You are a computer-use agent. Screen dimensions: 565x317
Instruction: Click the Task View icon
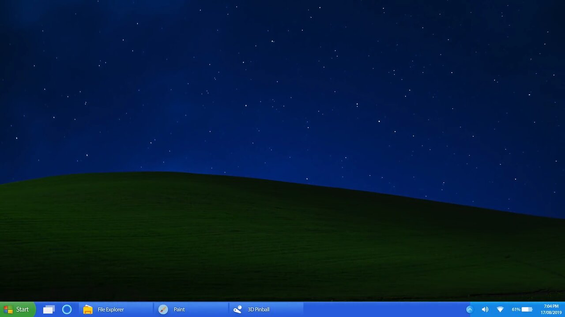(x=49, y=310)
